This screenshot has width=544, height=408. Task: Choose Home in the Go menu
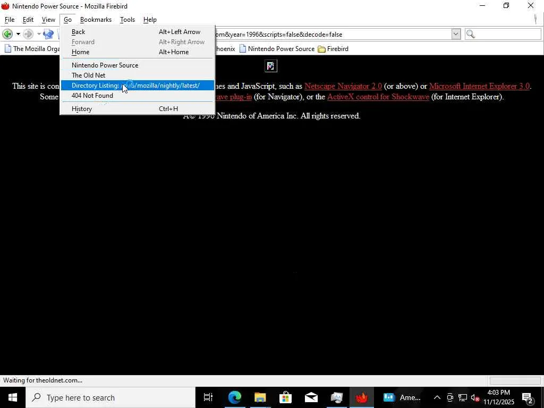pyautogui.click(x=138, y=52)
